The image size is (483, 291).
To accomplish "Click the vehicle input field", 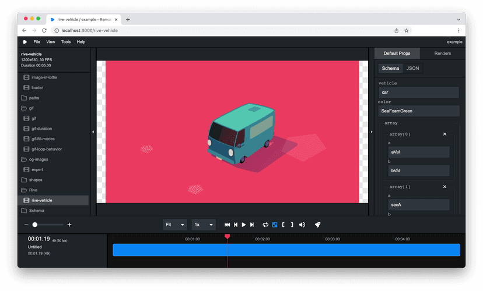I will click(418, 93).
